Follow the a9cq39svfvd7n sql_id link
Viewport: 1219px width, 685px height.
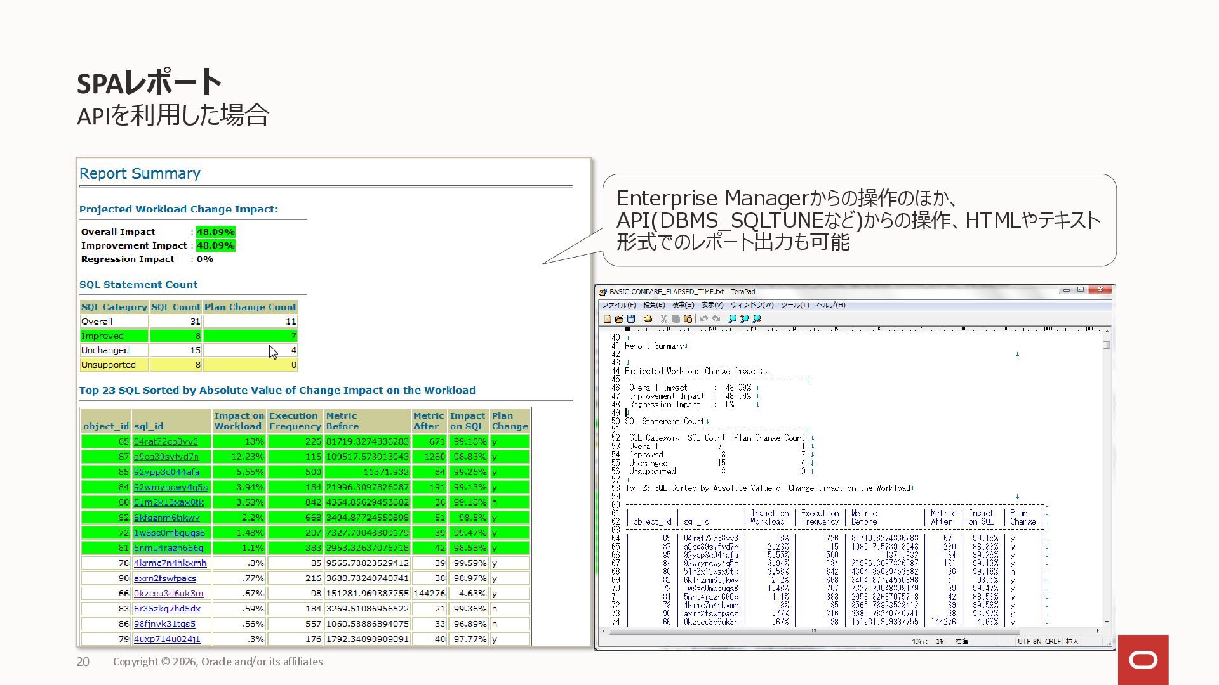(x=166, y=457)
